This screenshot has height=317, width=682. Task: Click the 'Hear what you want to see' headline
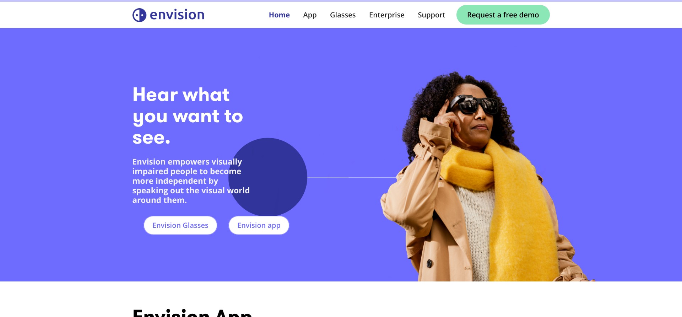[x=188, y=116]
